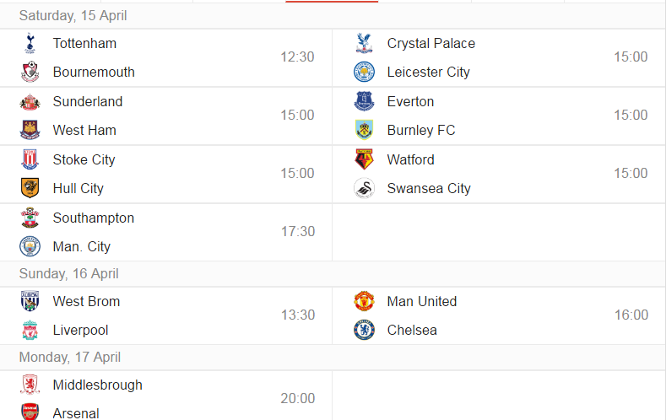The height and width of the screenshot is (420, 666).
Task: Click the Liverpool club crest
Action: pyautogui.click(x=30, y=330)
